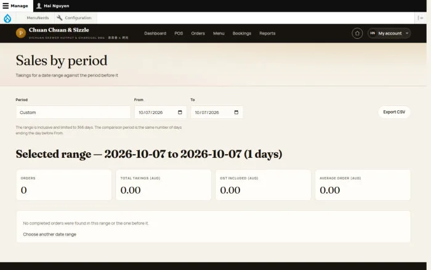Screen dimensions: 431x270
Task: Click the range-limit help text under Period
Action: point(99,130)
